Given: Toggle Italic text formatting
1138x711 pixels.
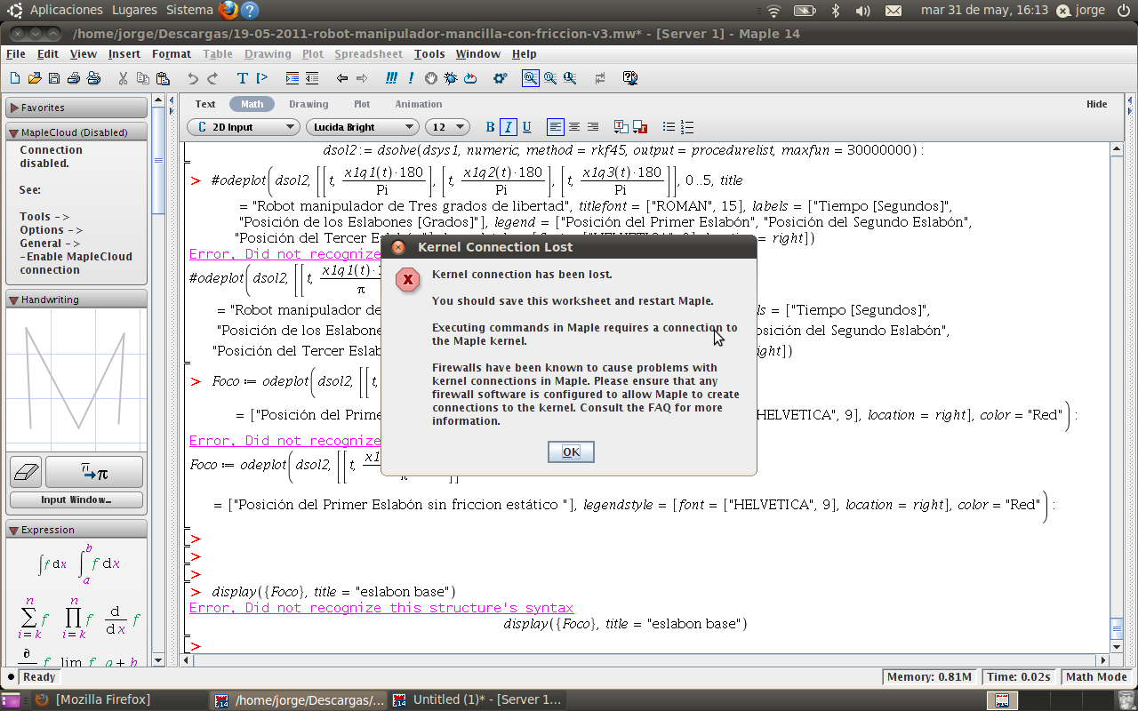Looking at the screenshot, I should click(508, 127).
